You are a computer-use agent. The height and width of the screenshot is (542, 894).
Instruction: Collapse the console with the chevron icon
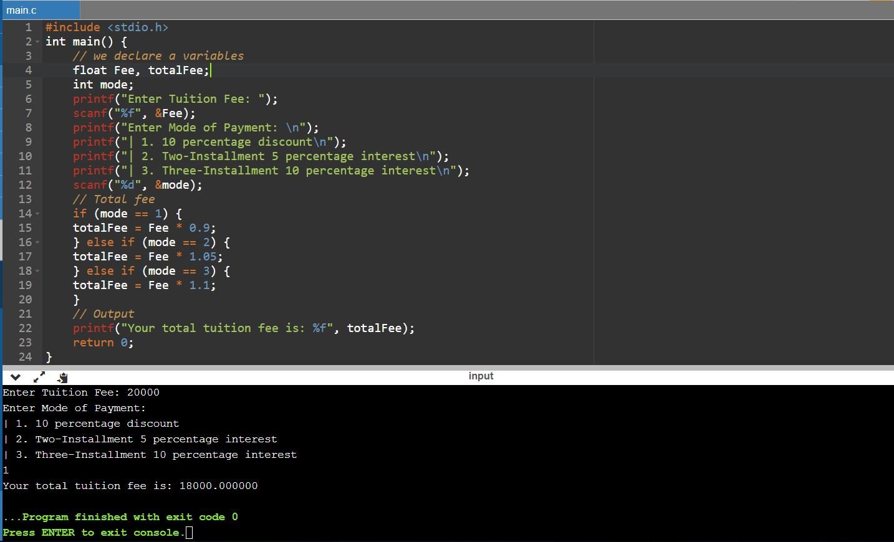tap(16, 377)
